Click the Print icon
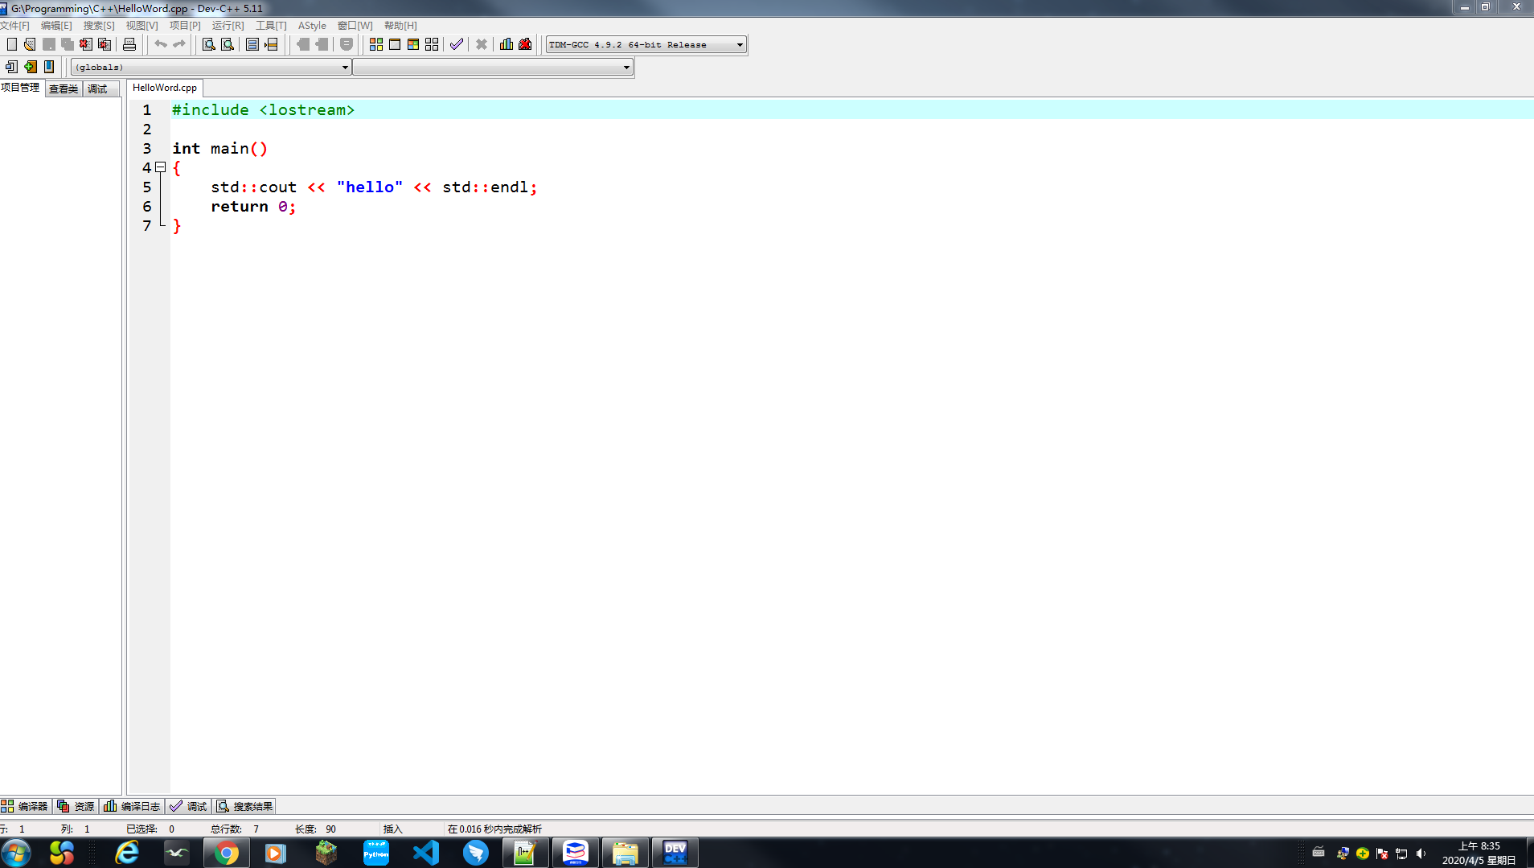This screenshot has height=868, width=1534. tap(129, 44)
